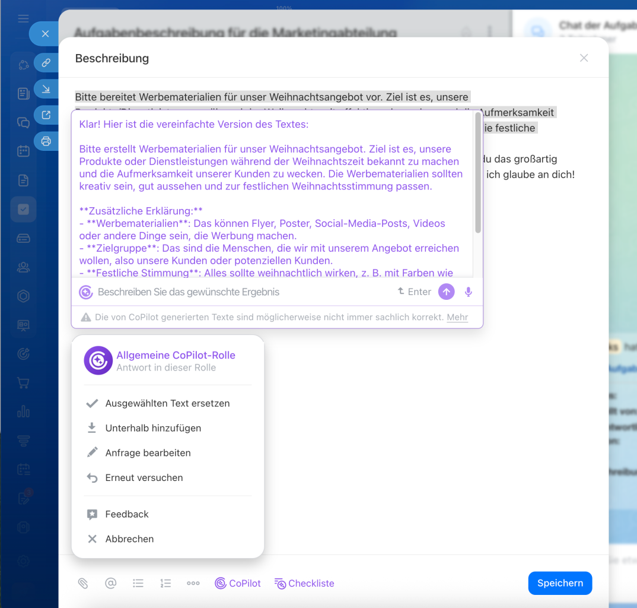Image resolution: width=637 pixels, height=608 pixels.
Task: Click the hamburger menu icon in sidebar
Action: pyautogui.click(x=23, y=18)
